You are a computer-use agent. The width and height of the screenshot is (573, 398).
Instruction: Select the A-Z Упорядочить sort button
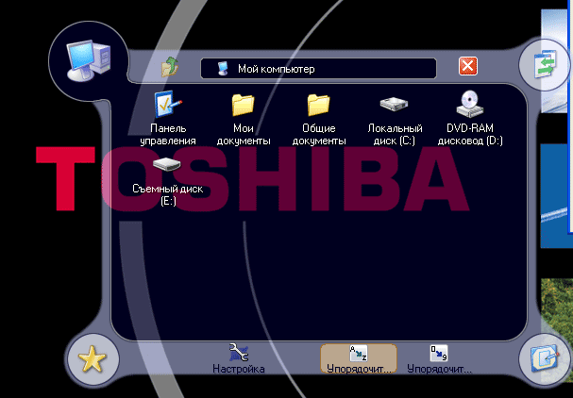click(x=359, y=359)
